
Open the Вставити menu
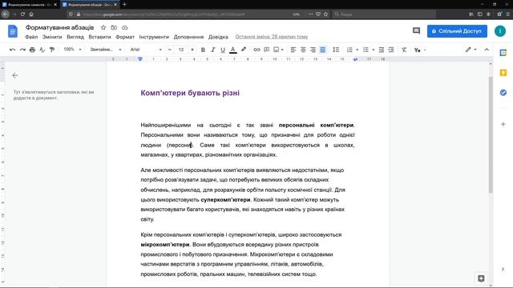99,37
